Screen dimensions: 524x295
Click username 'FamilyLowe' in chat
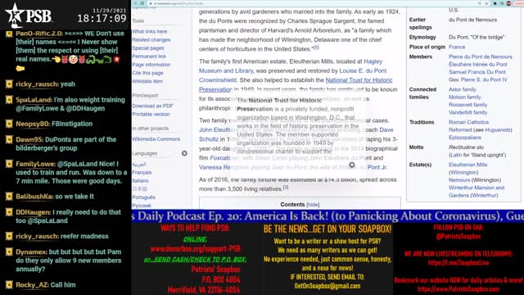tap(36, 164)
